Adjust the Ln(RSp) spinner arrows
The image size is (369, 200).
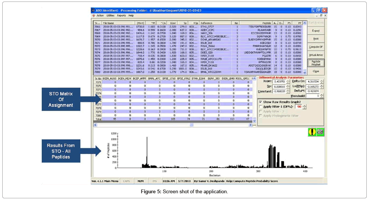click(x=322, y=87)
